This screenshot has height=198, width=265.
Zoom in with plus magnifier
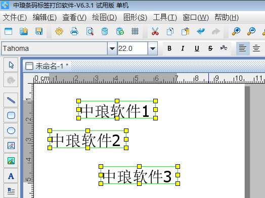click(x=236, y=31)
